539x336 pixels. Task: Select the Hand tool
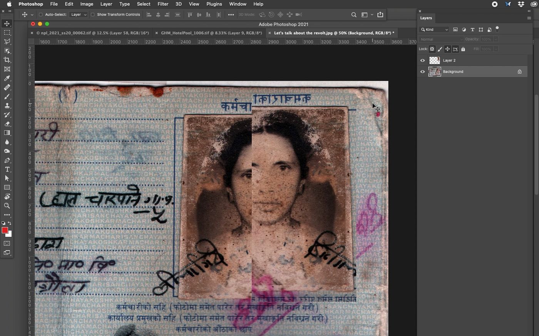(7, 196)
